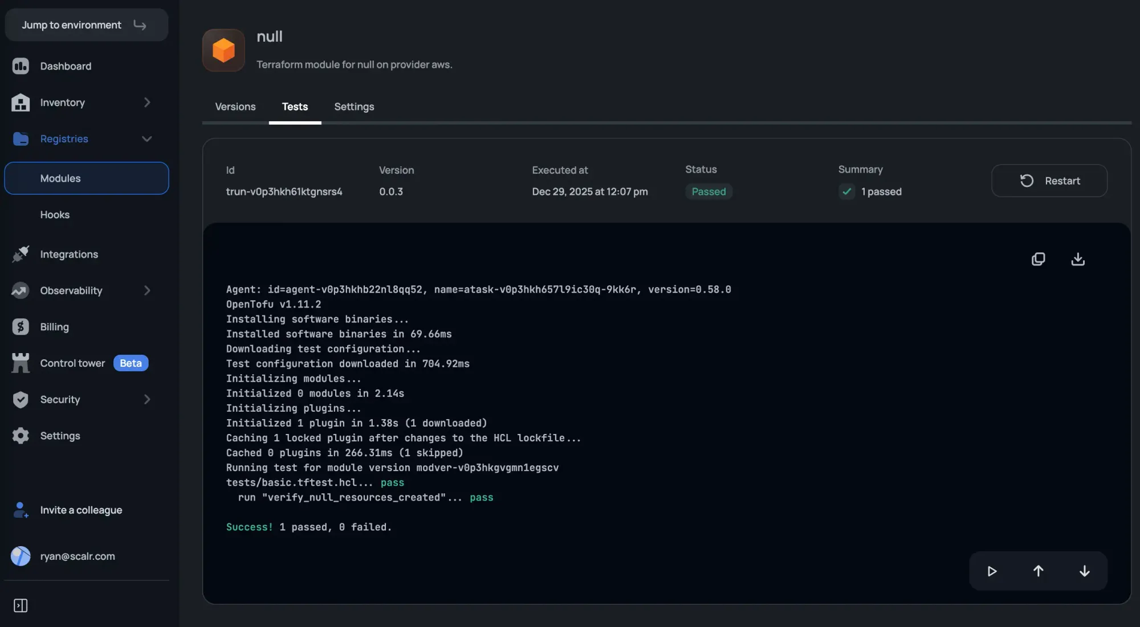Open the Integrations plug icon
The image size is (1140, 627).
point(21,254)
